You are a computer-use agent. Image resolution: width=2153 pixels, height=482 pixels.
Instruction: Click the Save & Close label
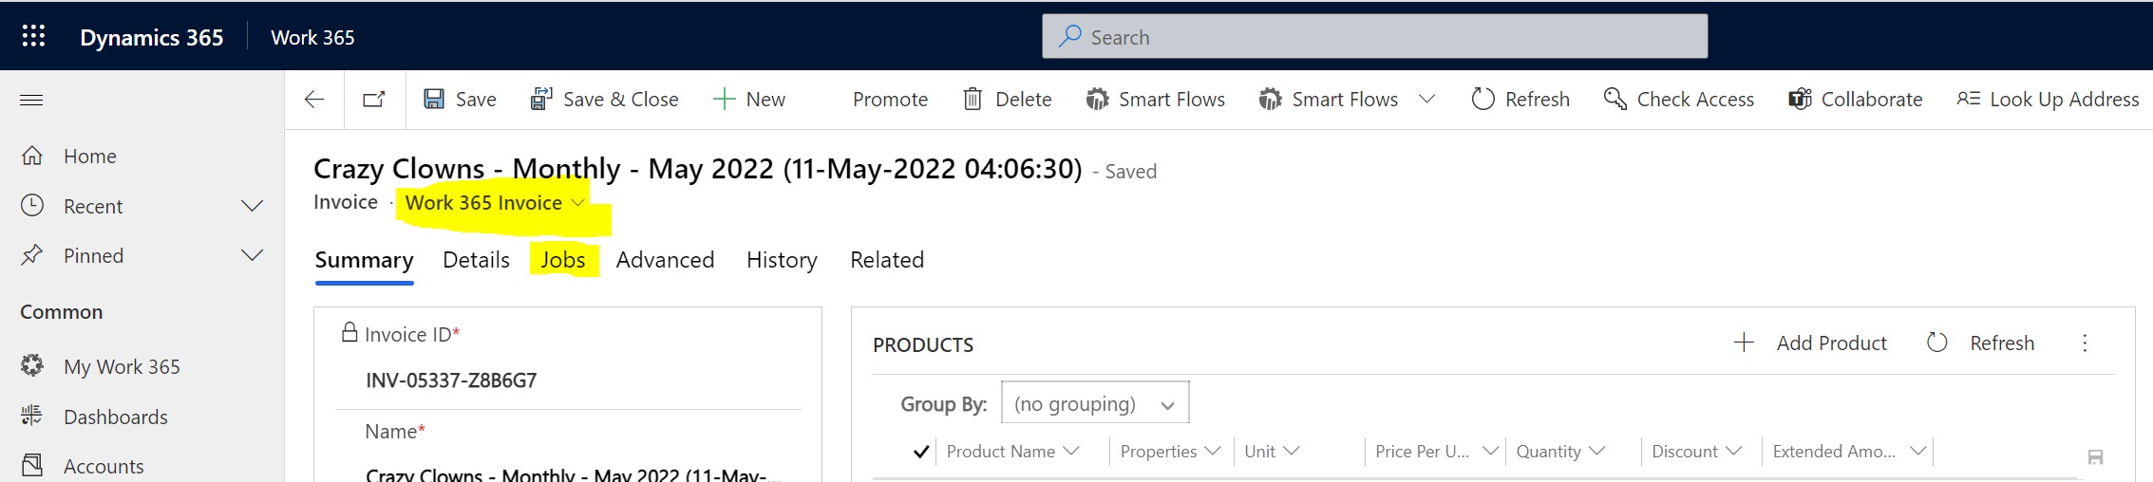[x=620, y=100]
